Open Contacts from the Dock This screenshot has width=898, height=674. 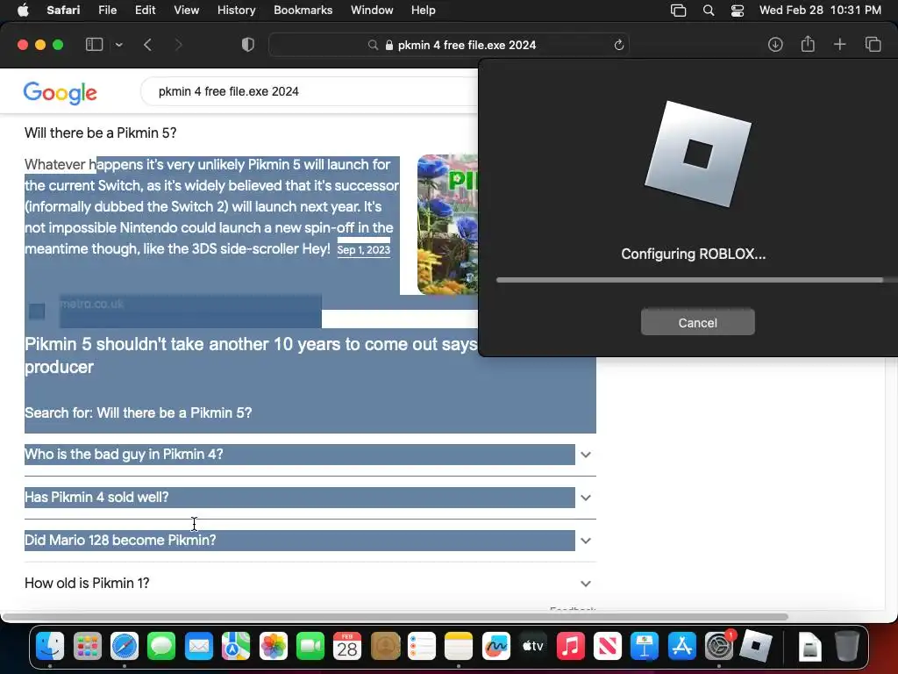click(385, 647)
